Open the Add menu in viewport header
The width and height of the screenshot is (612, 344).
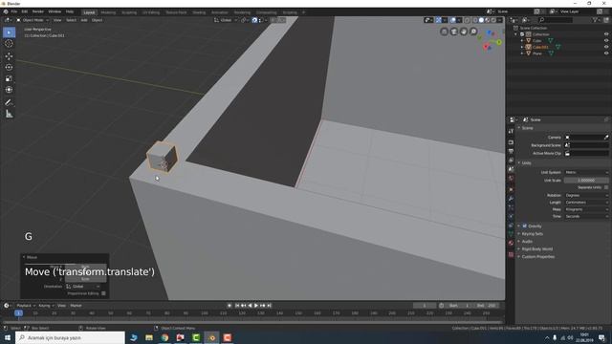coord(84,20)
